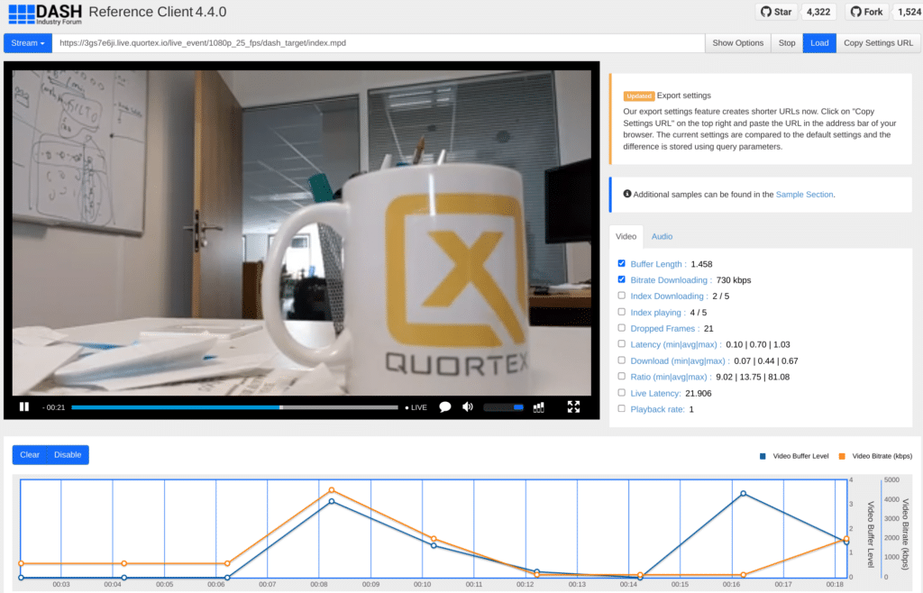This screenshot has height=593, width=923.
Task: Click Copy Settings URL button
Action: coord(878,43)
